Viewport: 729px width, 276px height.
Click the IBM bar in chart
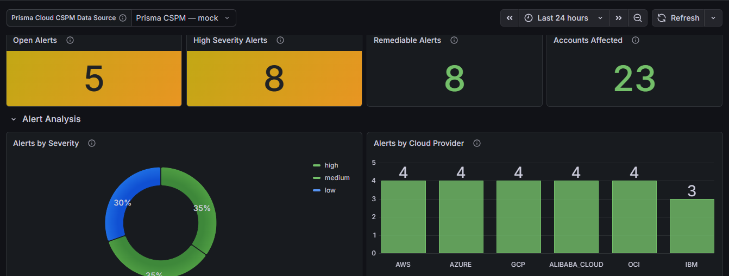tap(692, 226)
